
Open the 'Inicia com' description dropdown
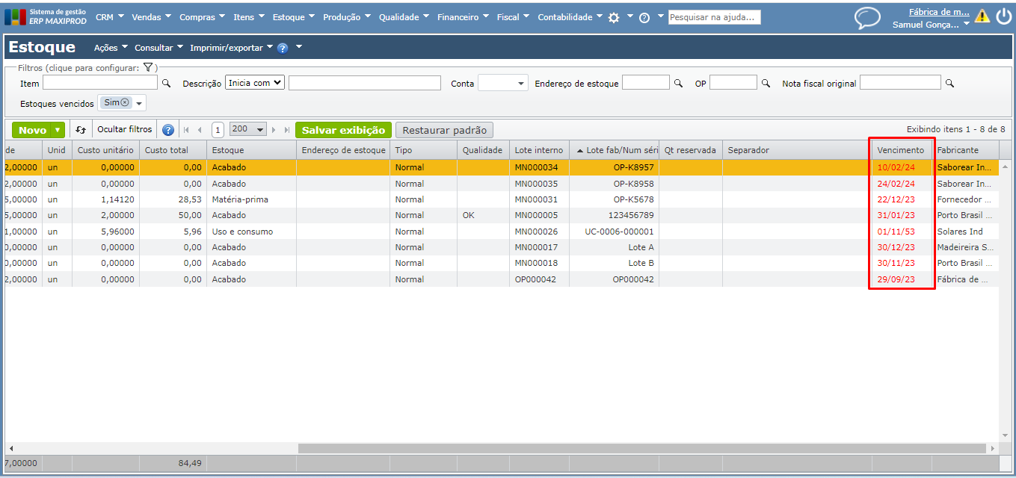click(x=255, y=83)
